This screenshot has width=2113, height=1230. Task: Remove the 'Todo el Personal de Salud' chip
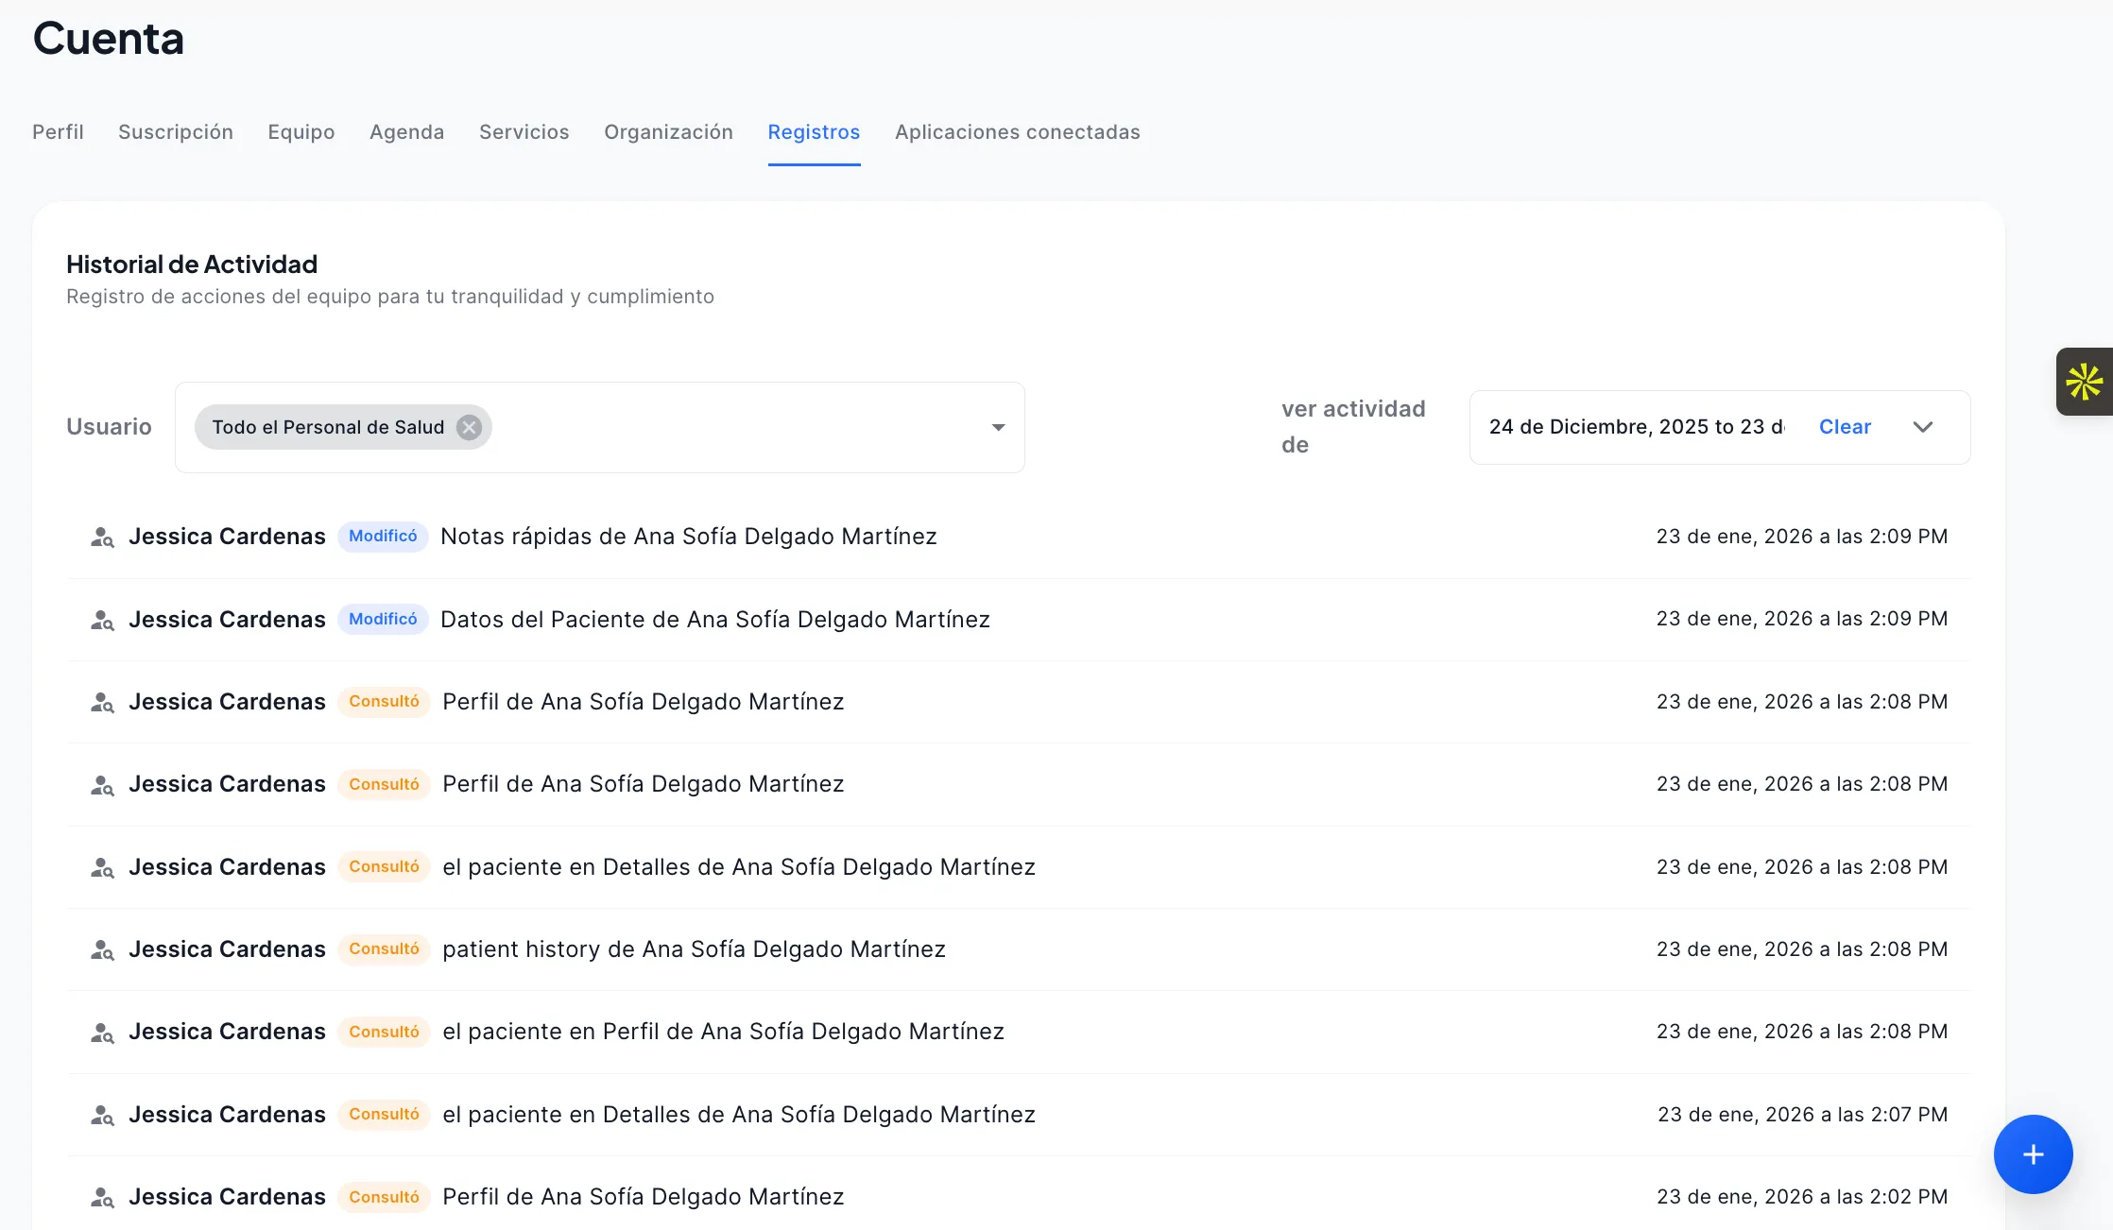(x=469, y=427)
